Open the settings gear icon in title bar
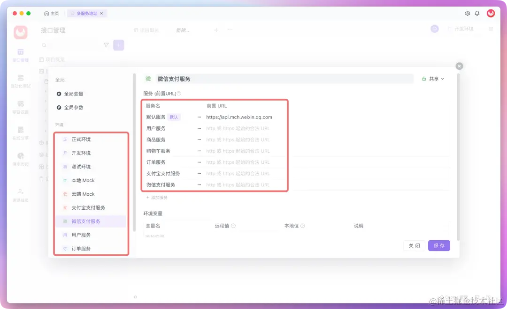This screenshot has height=309, width=507. [467, 13]
